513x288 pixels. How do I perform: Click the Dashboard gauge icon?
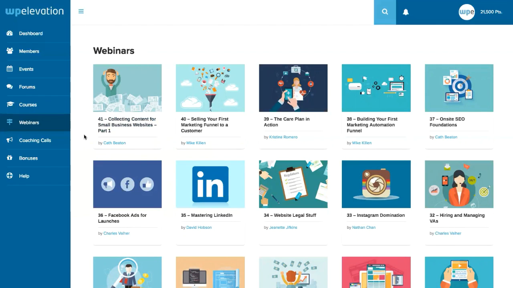pyautogui.click(x=10, y=33)
